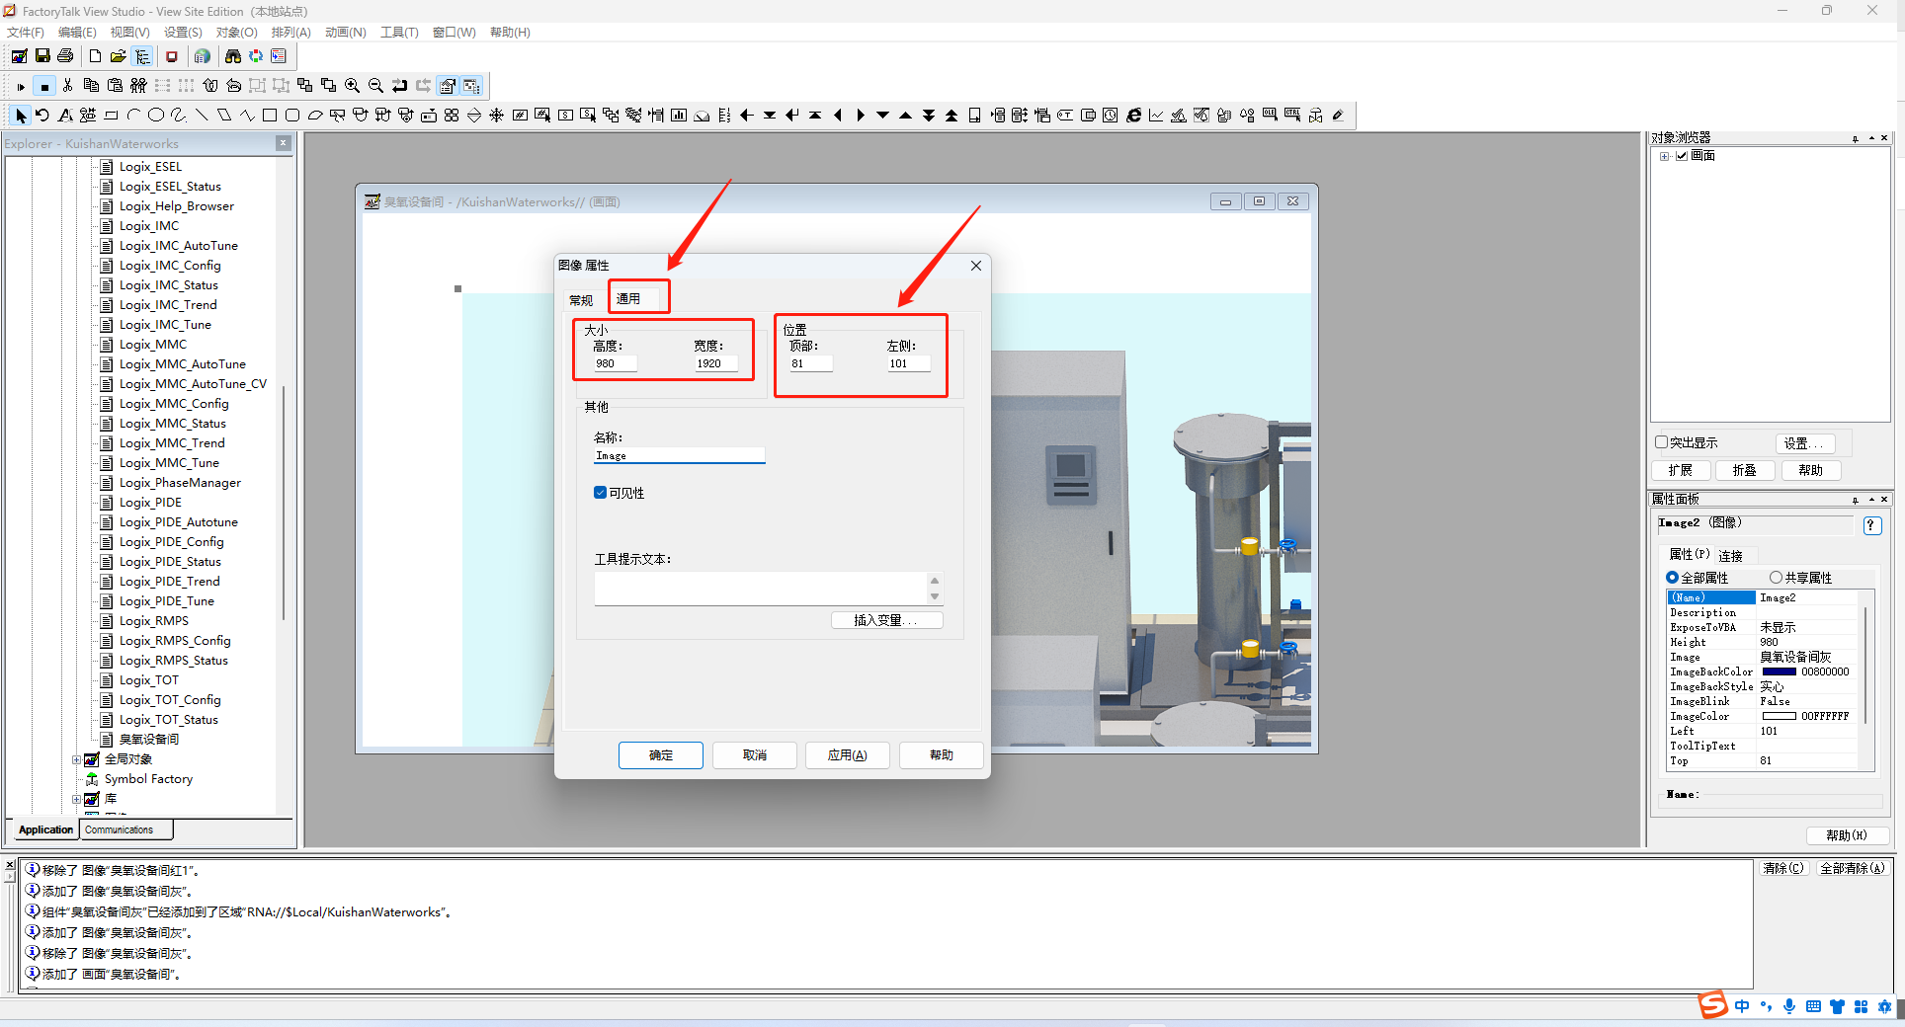Image resolution: width=1905 pixels, height=1027 pixels.
Task: Click the property panel question mark help icon
Action: pos(1871,525)
